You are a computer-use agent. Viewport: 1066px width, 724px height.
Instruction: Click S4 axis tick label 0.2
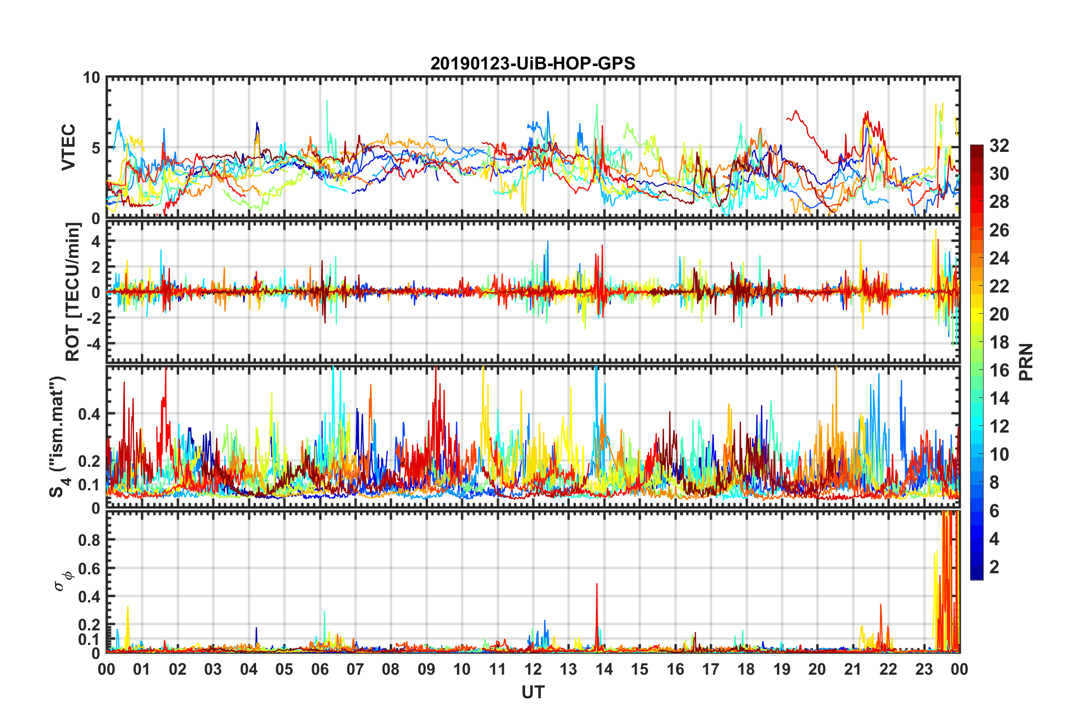pyautogui.click(x=89, y=461)
